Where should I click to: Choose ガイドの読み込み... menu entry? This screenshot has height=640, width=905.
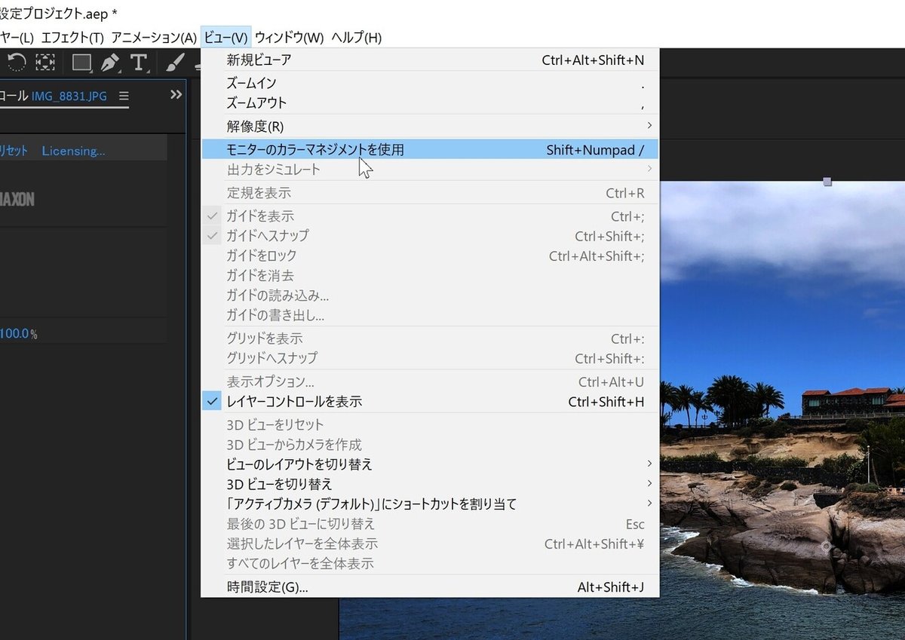coord(430,295)
